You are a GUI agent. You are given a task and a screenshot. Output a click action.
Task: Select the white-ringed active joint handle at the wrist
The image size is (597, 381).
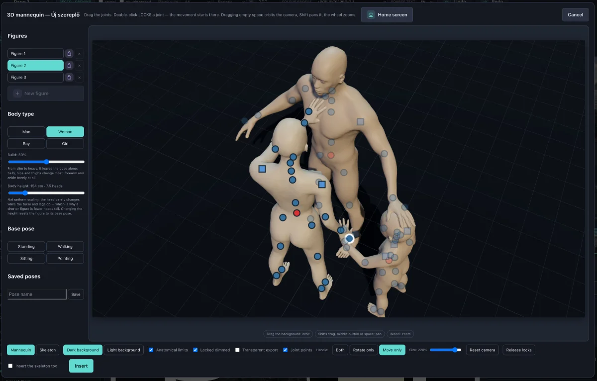point(350,239)
